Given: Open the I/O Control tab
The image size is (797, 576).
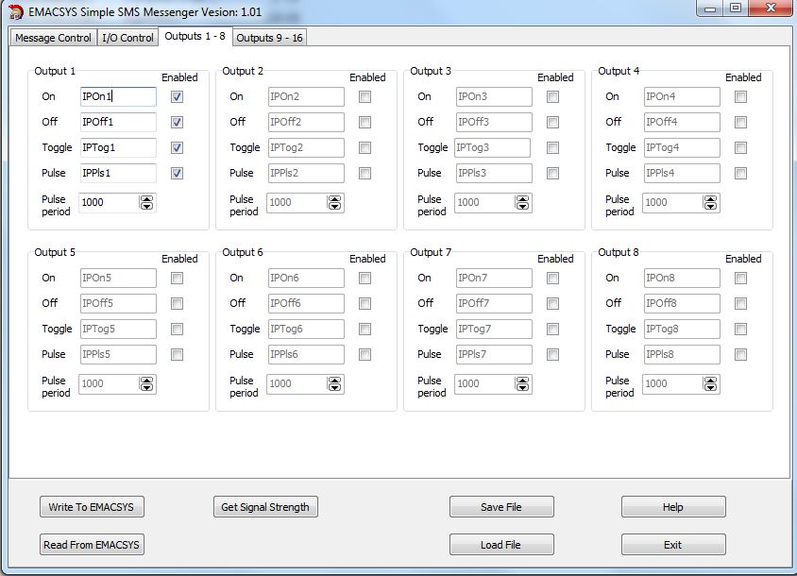Looking at the screenshot, I should [127, 38].
